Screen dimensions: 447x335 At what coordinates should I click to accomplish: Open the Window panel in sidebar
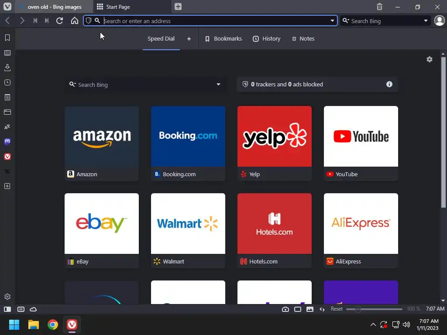click(x=7, y=112)
